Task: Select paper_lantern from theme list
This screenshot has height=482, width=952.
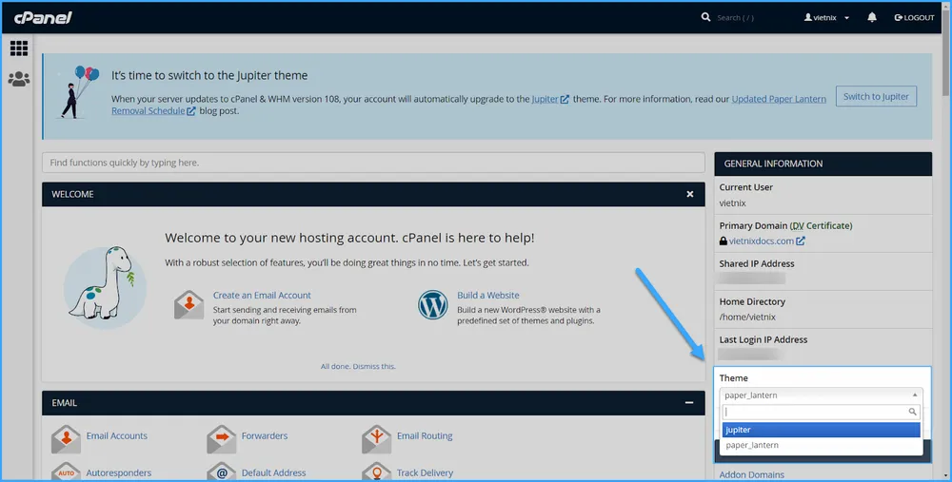Action: [x=821, y=445]
